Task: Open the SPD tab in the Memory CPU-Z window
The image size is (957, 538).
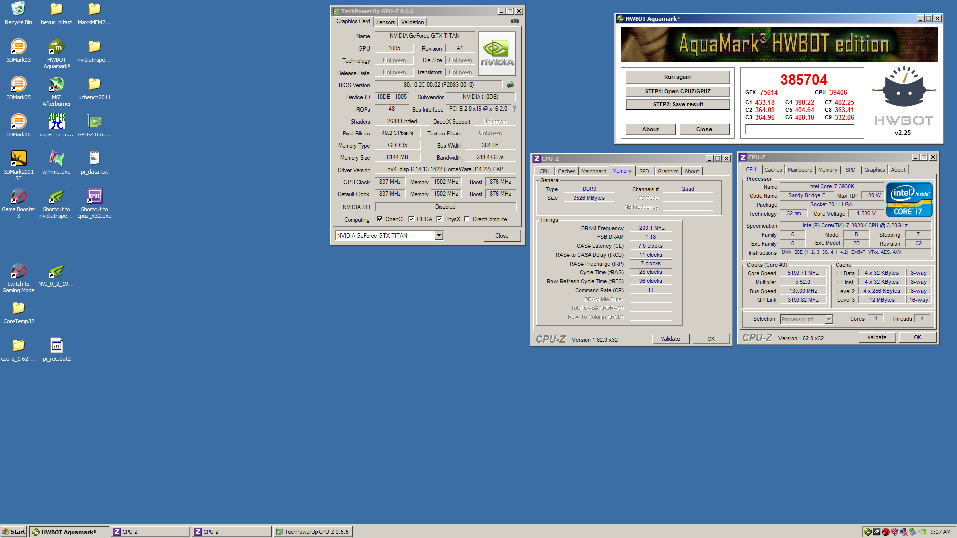Action: pyautogui.click(x=644, y=171)
